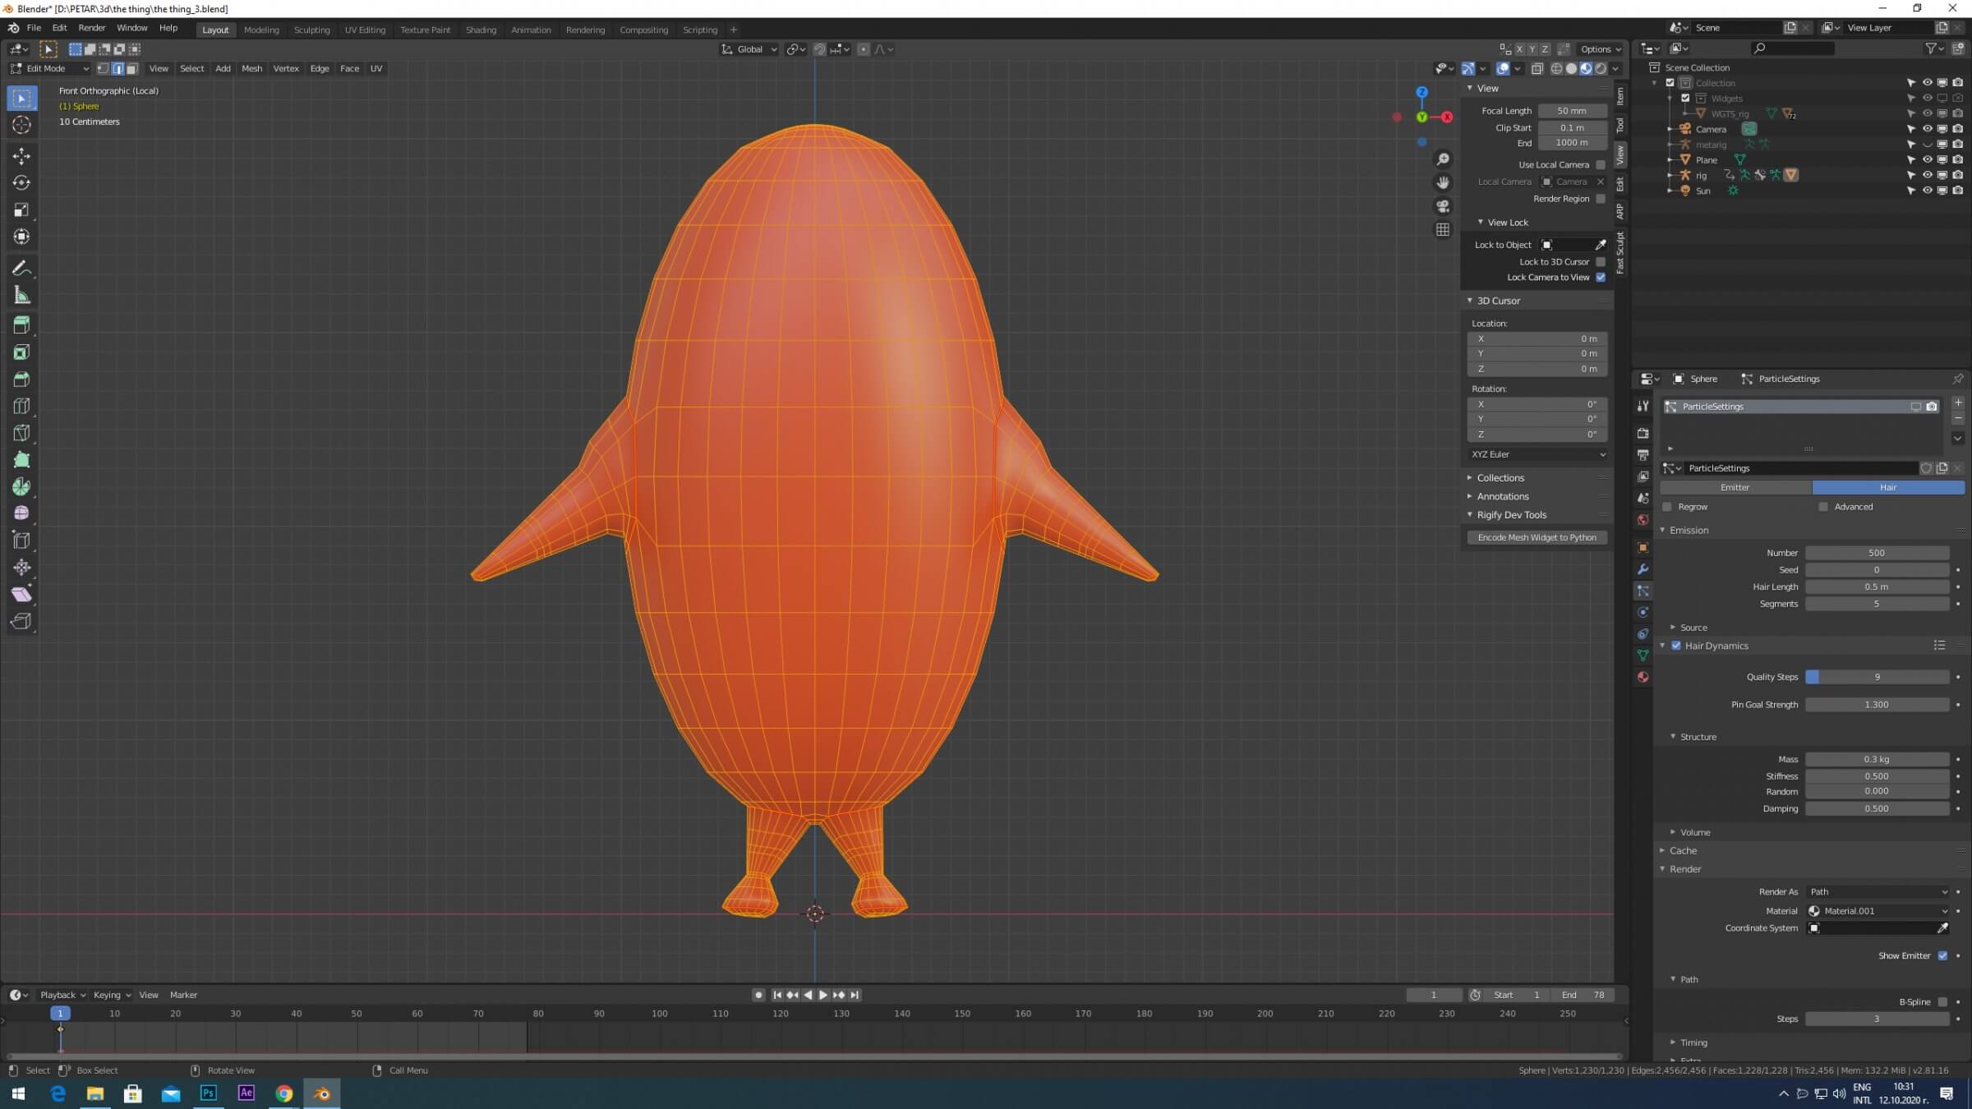Select the Move tool in the toolbar
Image resolution: width=1972 pixels, height=1109 pixels.
click(x=22, y=156)
